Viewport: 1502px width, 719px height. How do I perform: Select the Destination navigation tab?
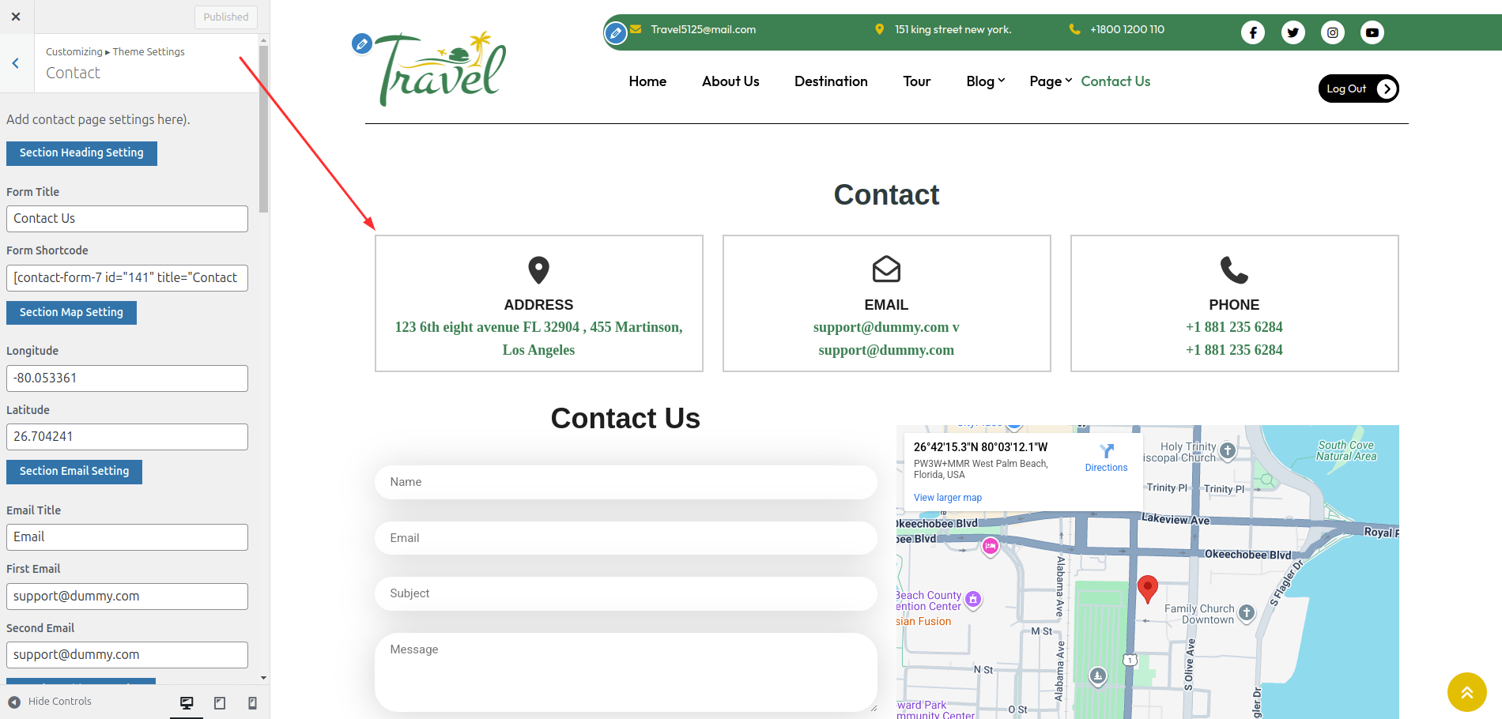[831, 81]
